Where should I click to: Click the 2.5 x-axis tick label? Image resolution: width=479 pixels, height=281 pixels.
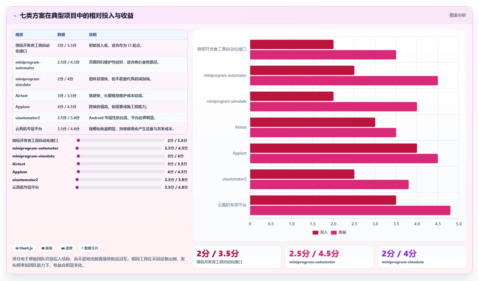coord(354,224)
